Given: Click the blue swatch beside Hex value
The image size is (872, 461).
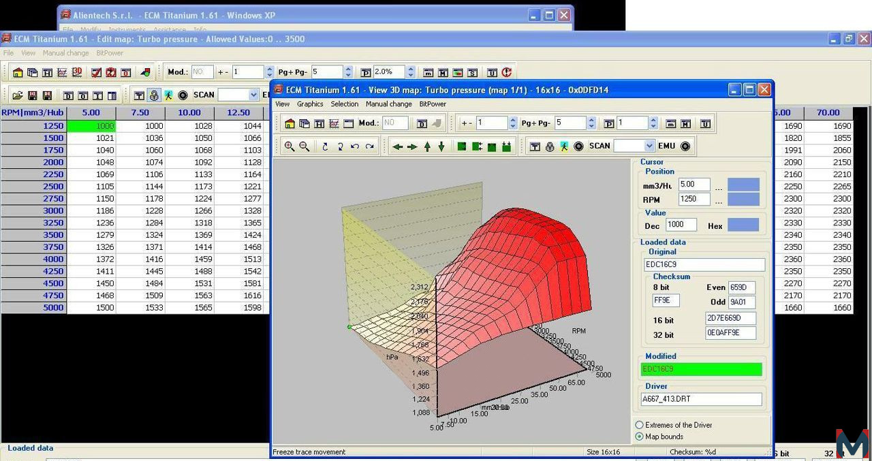Looking at the screenshot, I should pos(743,225).
